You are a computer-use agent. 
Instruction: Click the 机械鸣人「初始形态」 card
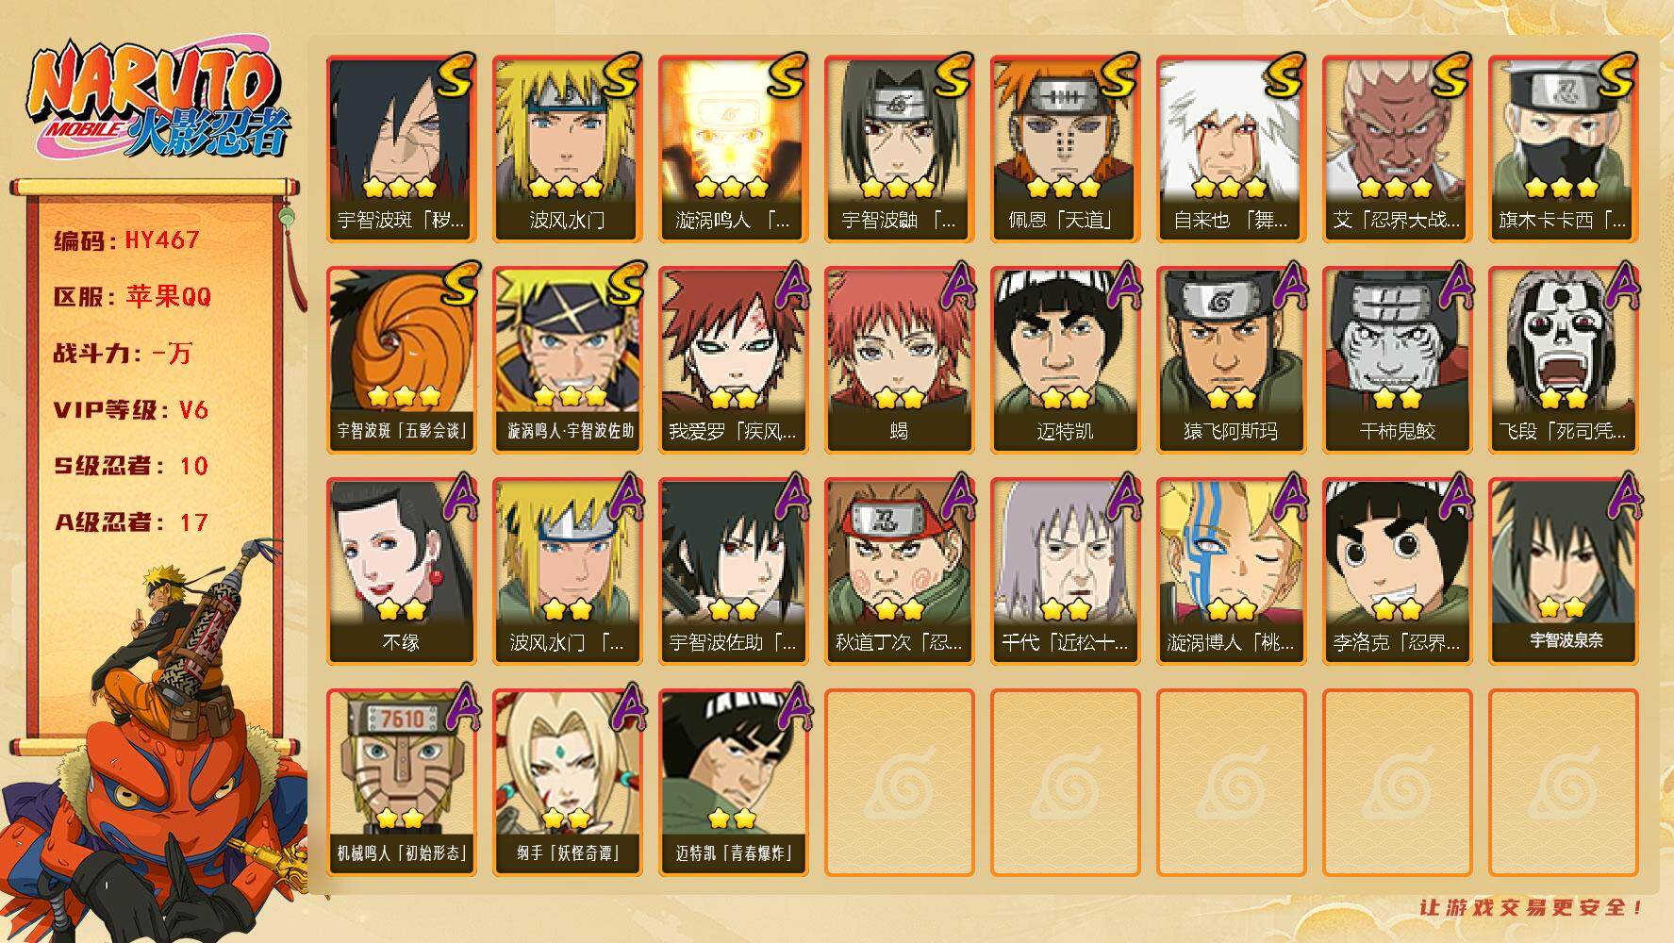(x=402, y=783)
